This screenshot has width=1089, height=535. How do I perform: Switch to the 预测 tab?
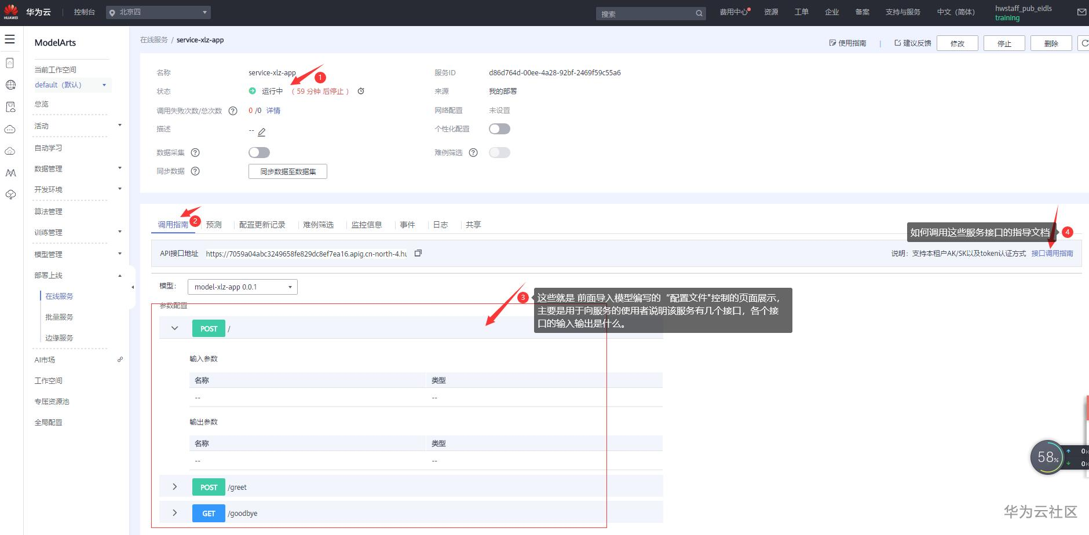tap(214, 225)
